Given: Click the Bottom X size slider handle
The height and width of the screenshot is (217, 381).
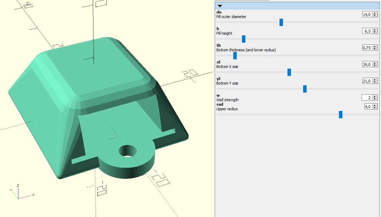Looking at the screenshot, I should point(289,72).
